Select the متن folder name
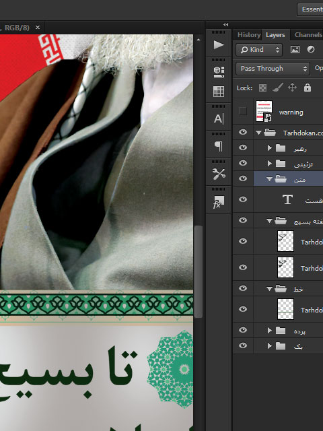 pos(299,180)
